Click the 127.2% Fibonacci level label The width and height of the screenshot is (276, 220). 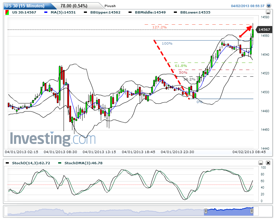[x=159, y=27]
